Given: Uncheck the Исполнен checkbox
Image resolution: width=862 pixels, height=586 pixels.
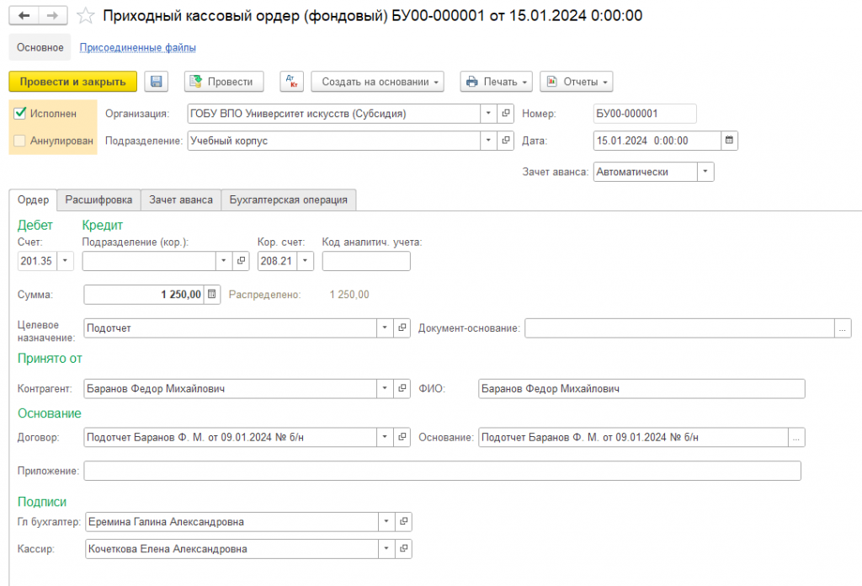Looking at the screenshot, I should 20,113.
